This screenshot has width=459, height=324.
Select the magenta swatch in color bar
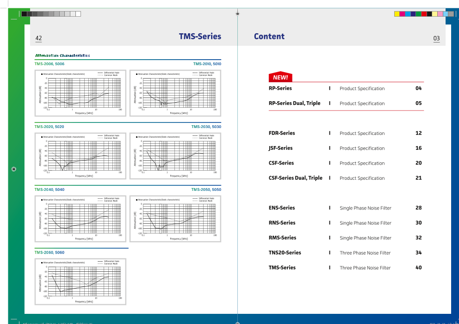coord(402,14)
